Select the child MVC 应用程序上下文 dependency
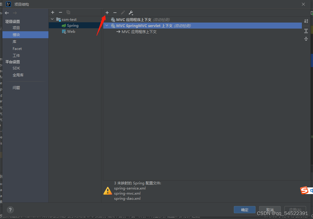 [139, 32]
